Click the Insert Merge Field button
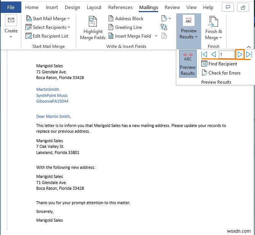This screenshot has height=235, width=255. (130, 36)
